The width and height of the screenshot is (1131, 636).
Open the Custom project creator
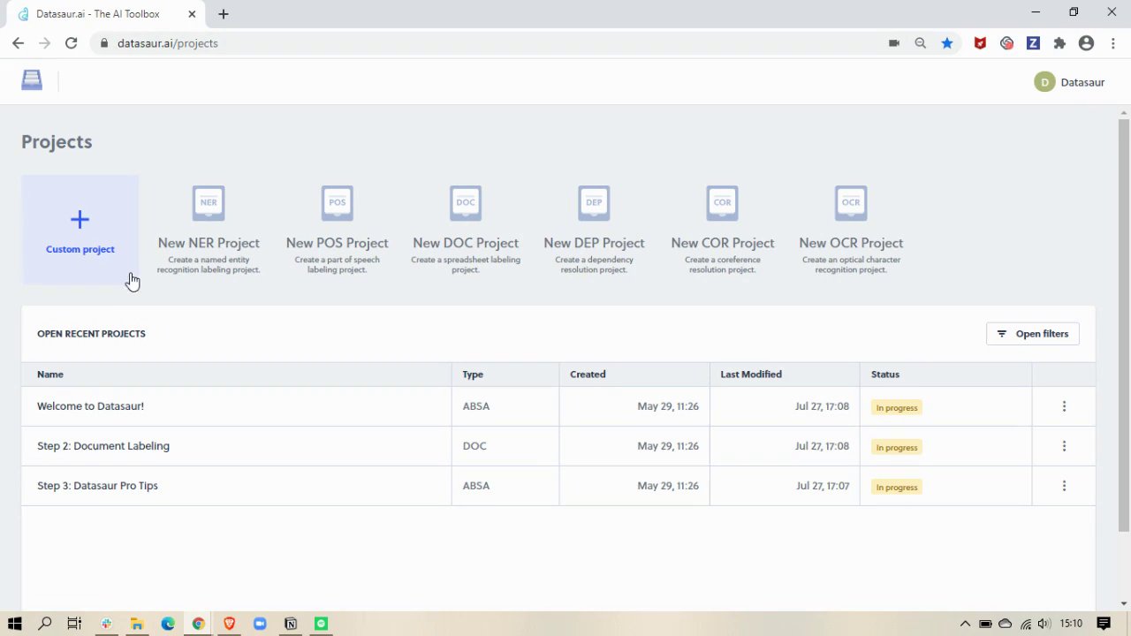(x=80, y=230)
